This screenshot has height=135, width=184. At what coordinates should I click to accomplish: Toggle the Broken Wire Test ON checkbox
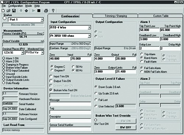pyautogui.click(x=51, y=90)
